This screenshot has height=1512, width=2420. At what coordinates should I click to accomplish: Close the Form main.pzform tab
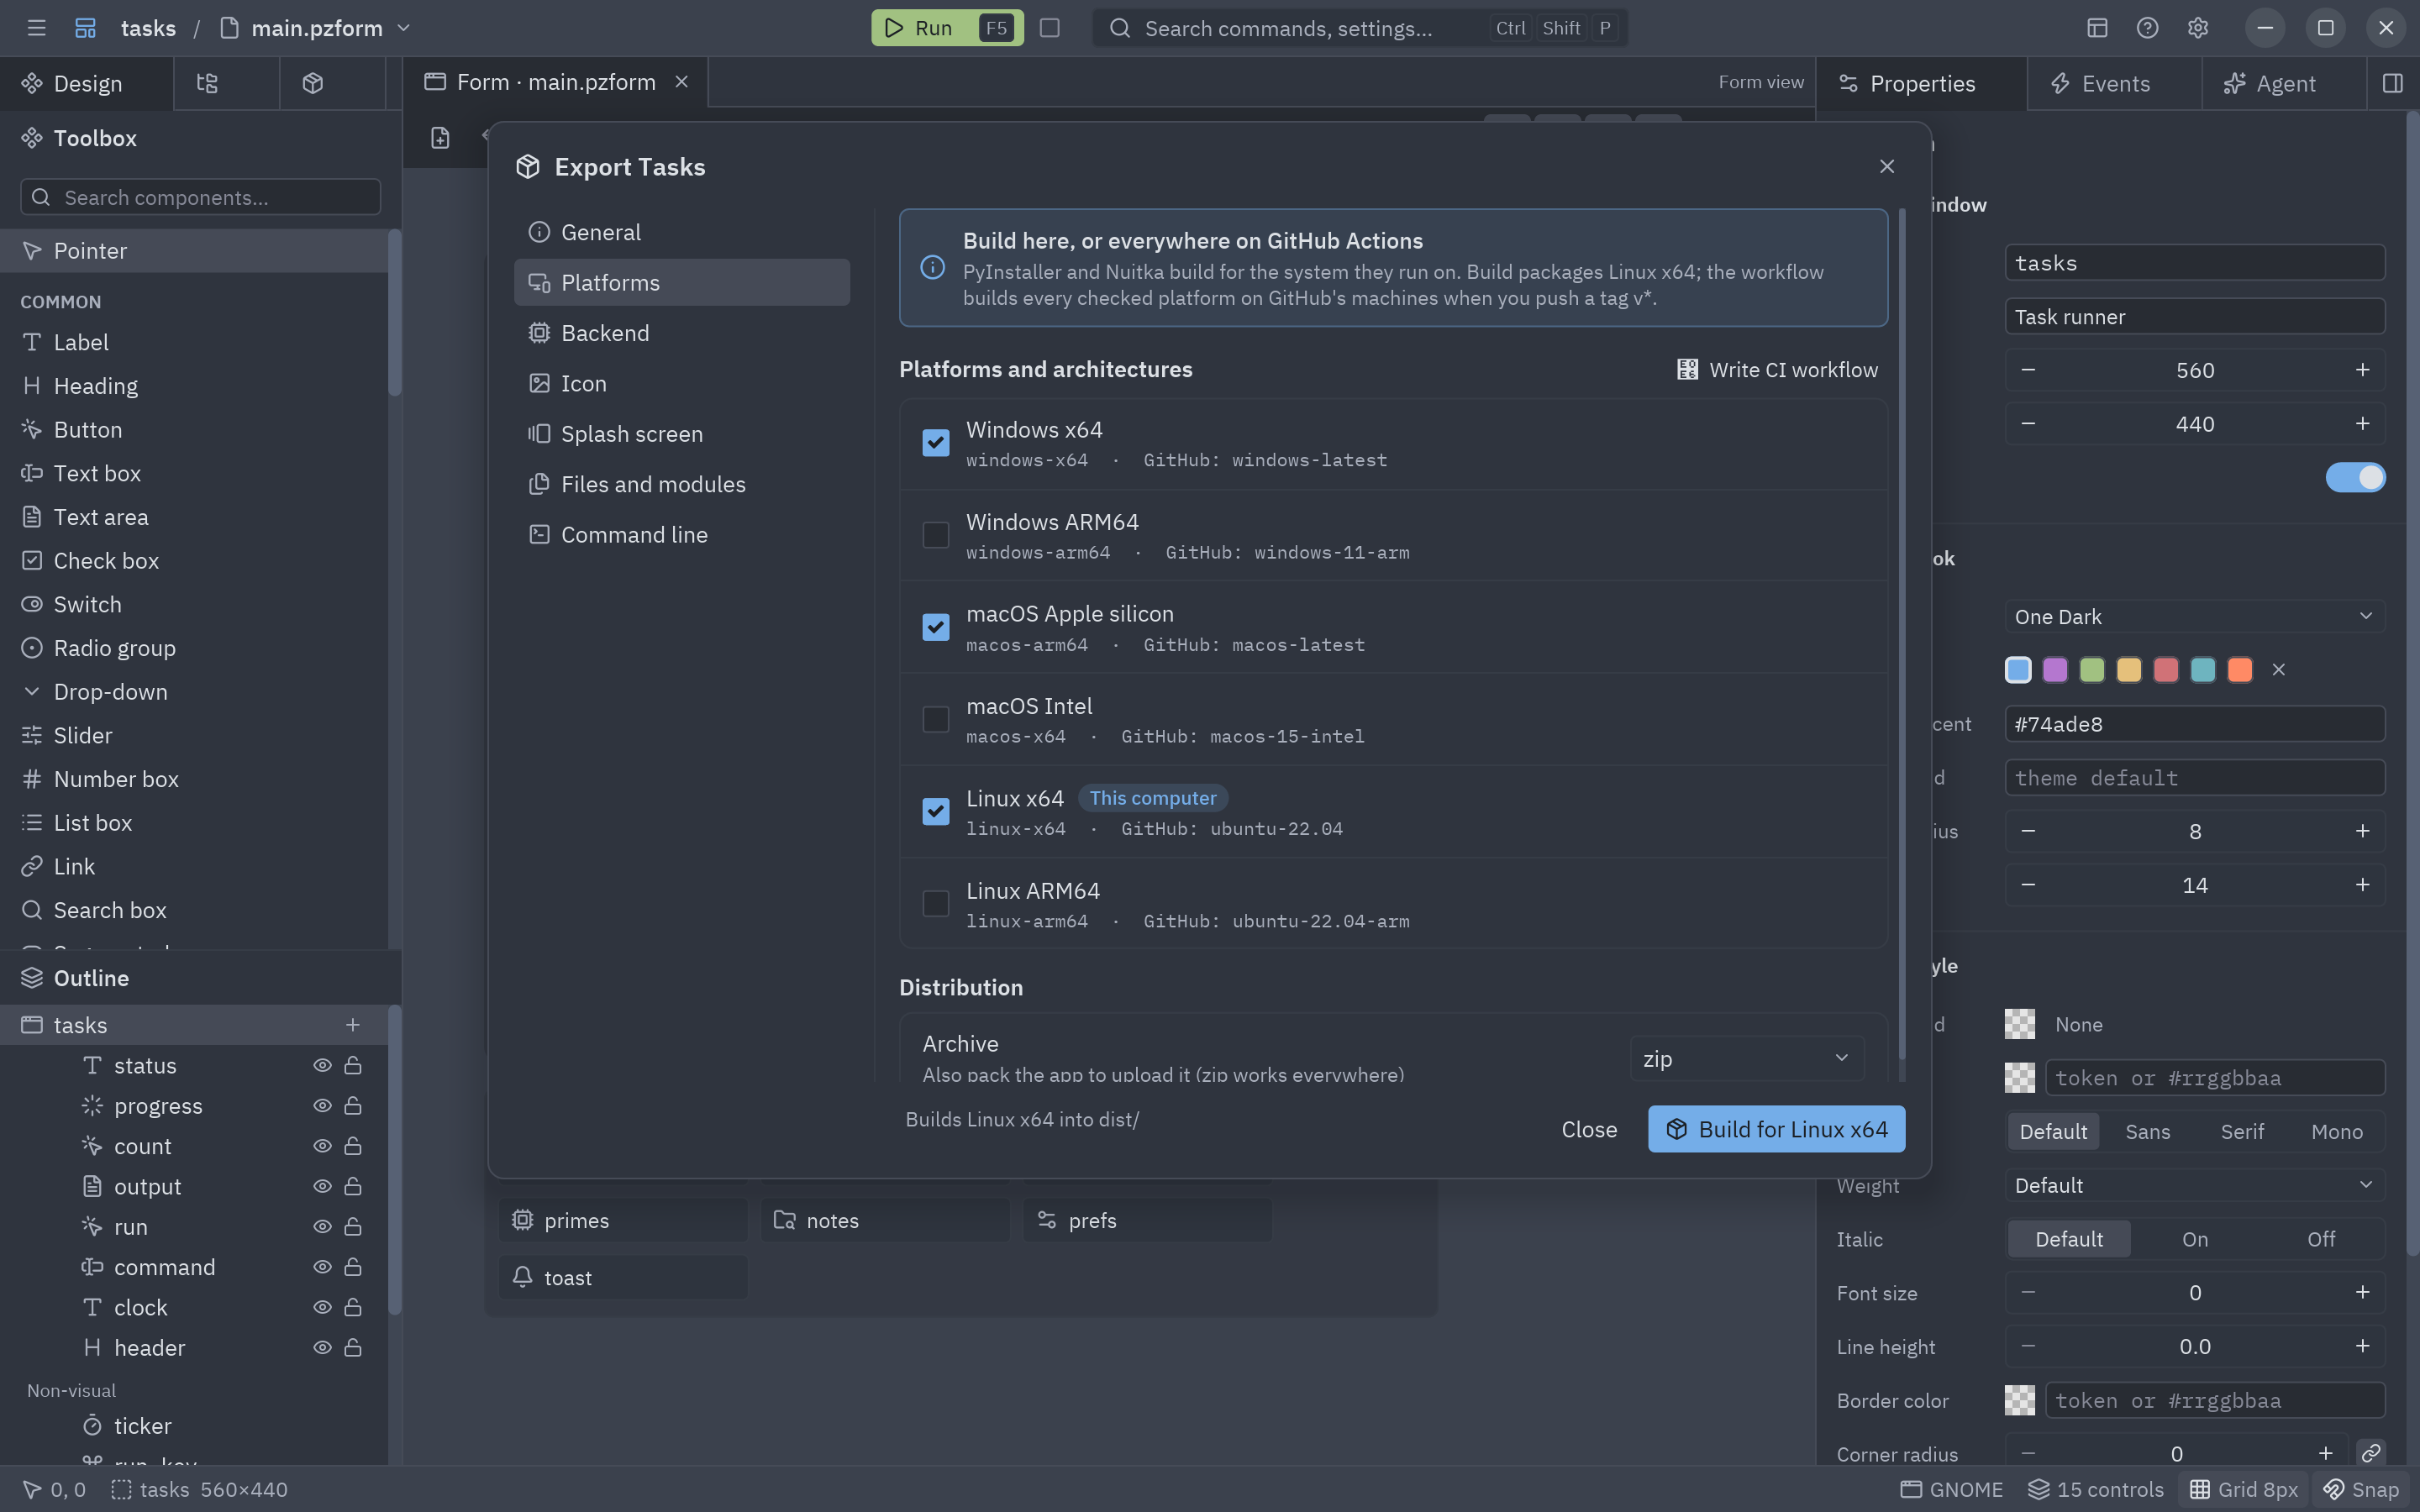682,82
